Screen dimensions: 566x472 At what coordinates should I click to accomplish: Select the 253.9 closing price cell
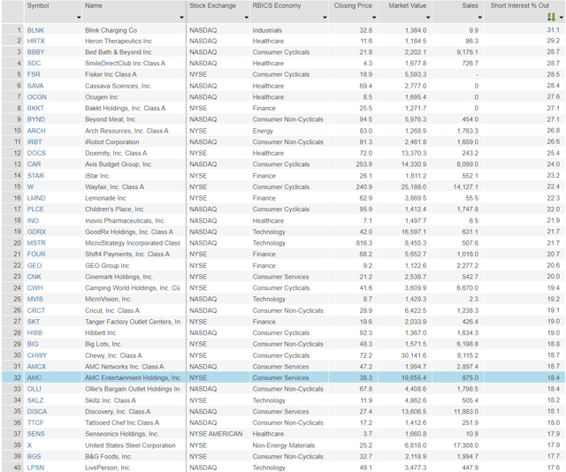point(354,164)
